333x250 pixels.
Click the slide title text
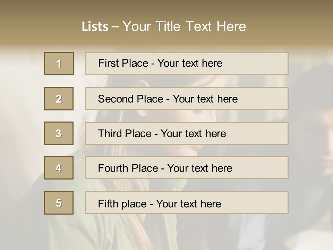[x=164, y=26]
